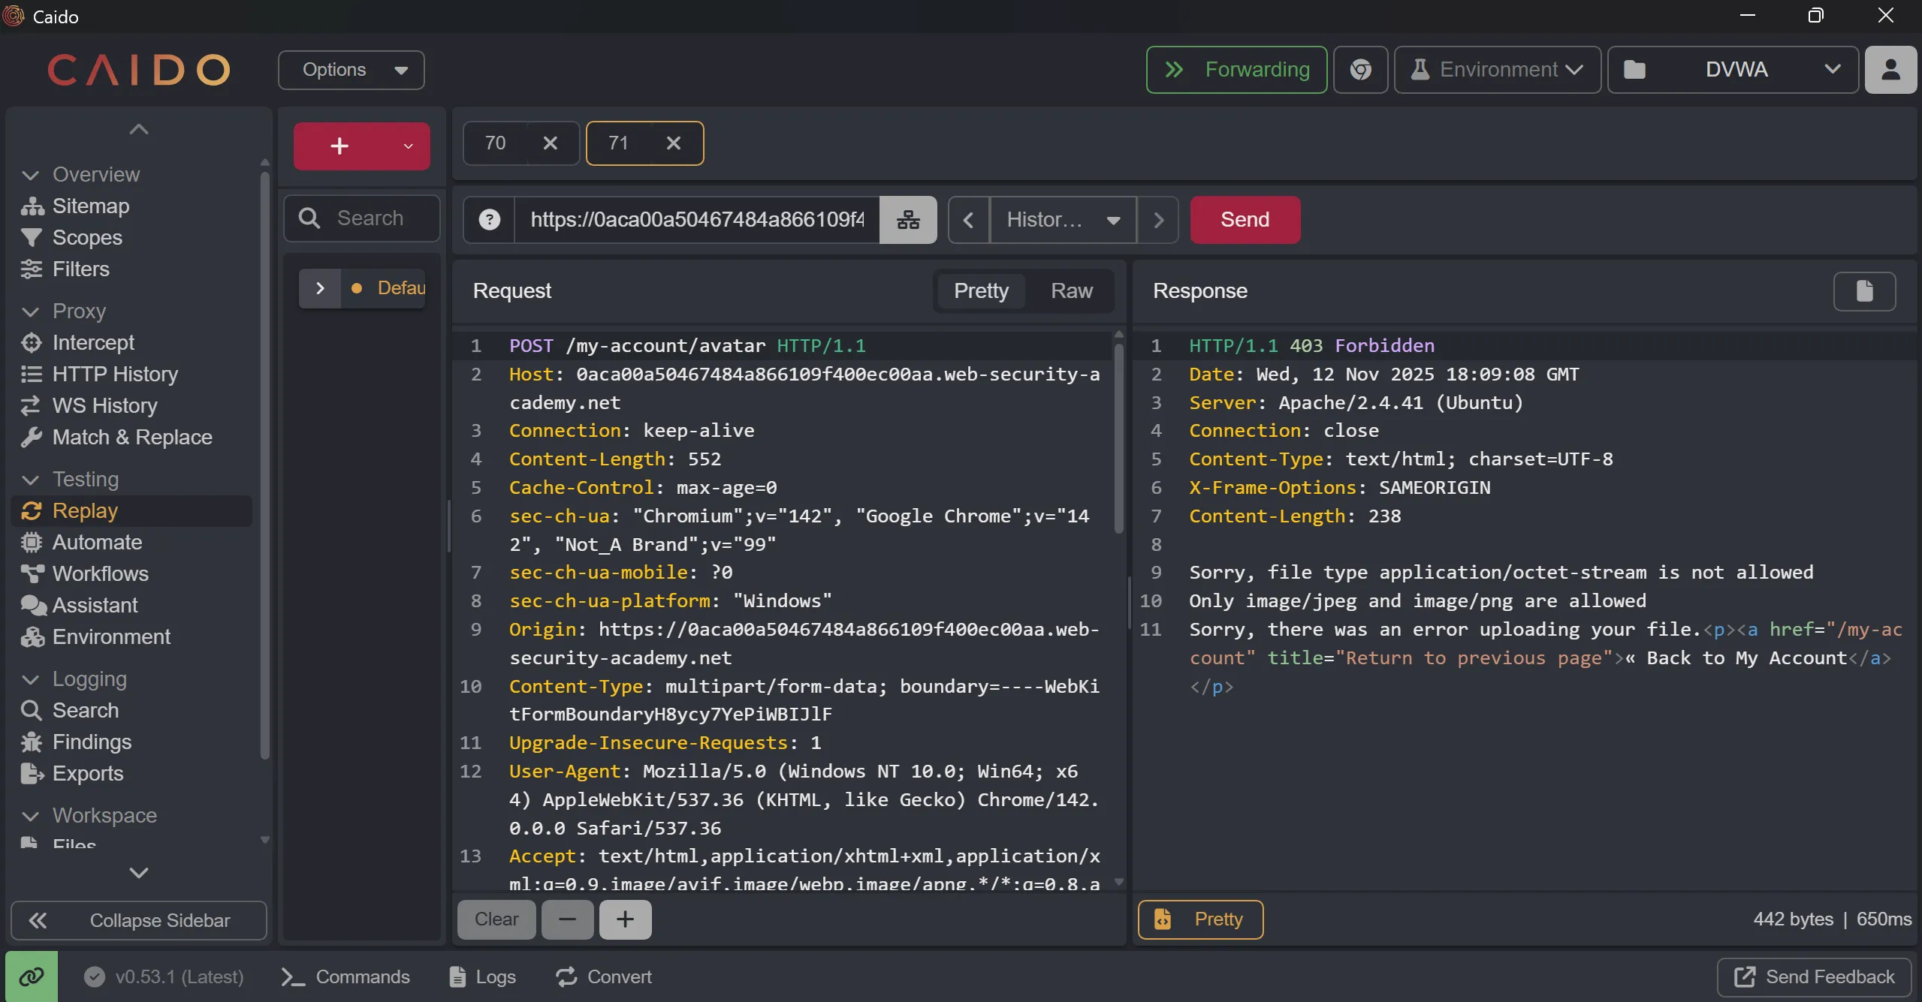Open the Sitemap page from sidebar
1922x1002 pixels.
90,206
